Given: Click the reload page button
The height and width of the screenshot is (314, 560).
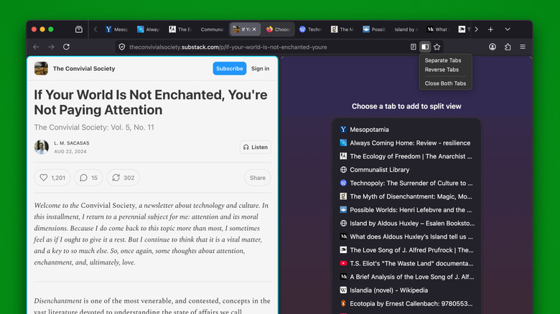Looking at the screenshot, I should (x=67, y=47).
